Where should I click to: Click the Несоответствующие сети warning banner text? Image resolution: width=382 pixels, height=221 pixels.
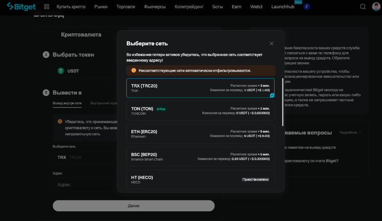pos(195,71)
